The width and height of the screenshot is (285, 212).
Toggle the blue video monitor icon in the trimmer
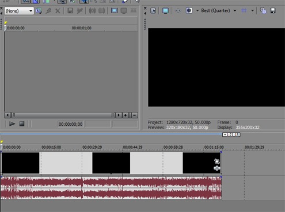pos(115,10)
